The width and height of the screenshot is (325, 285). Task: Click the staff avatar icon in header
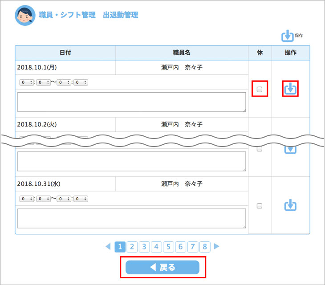(25, 16)
